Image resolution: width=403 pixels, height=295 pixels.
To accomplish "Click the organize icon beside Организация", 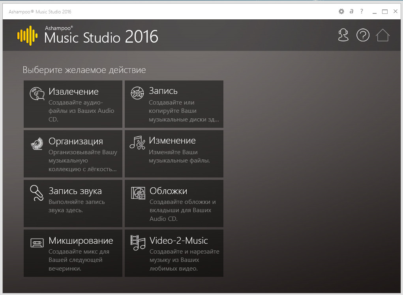I will tap(37, 144).
